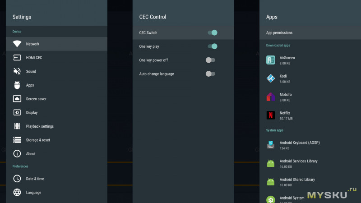361x203 pixels.
Task: Click the Wi-Fi Network icon
Action: tap(17, 44)
